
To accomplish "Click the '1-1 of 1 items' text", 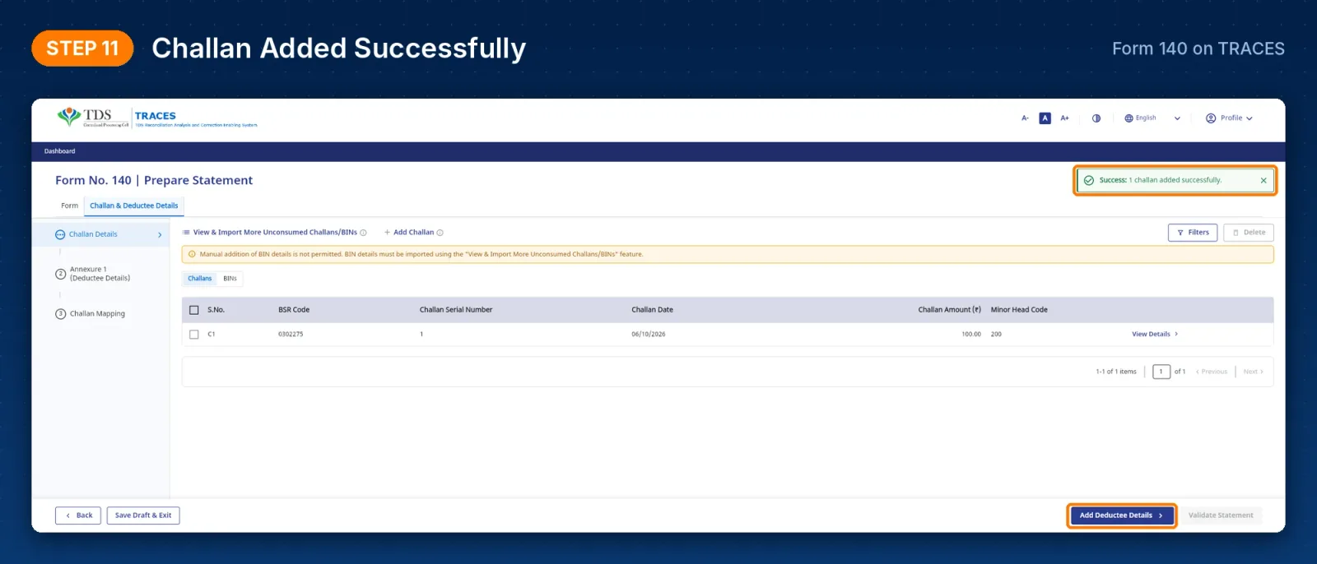I will 1116,372.
